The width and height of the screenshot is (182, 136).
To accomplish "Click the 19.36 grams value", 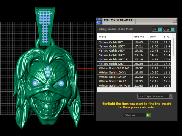I will [138, 51].
